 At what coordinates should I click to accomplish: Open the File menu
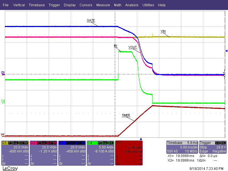click(6, 5)
